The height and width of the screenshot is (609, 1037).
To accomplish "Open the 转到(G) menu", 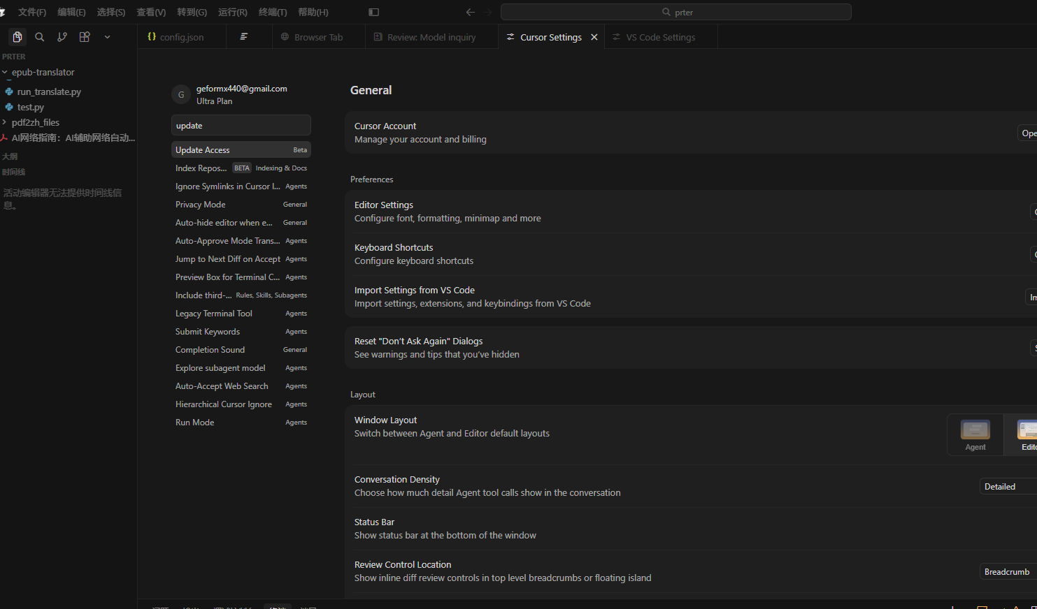I will tap(192, 12).
